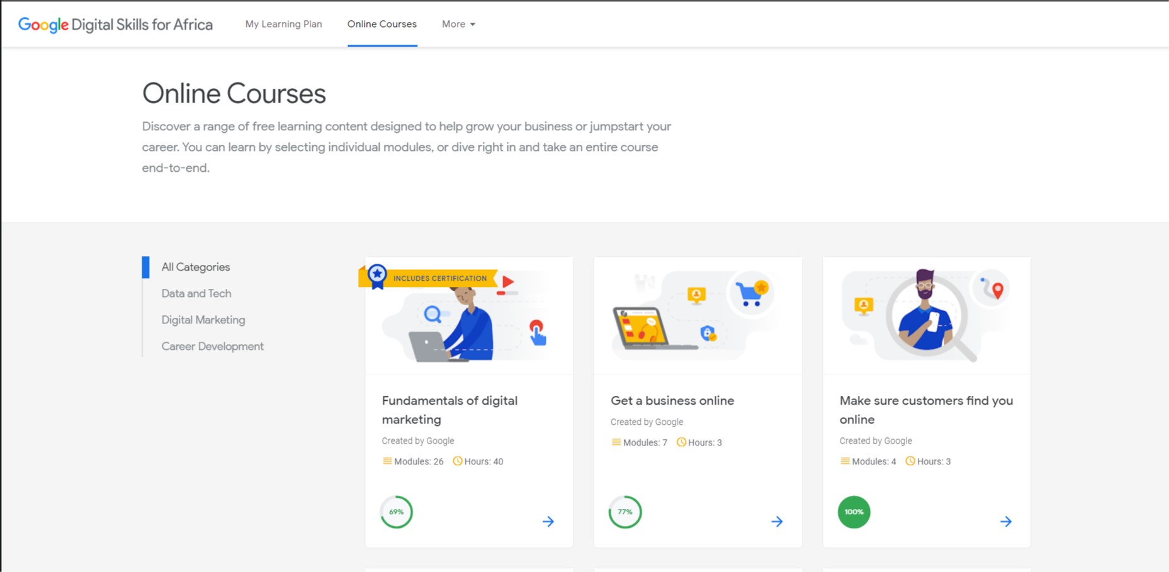Click the Modules: 4 text

[874, 461]
